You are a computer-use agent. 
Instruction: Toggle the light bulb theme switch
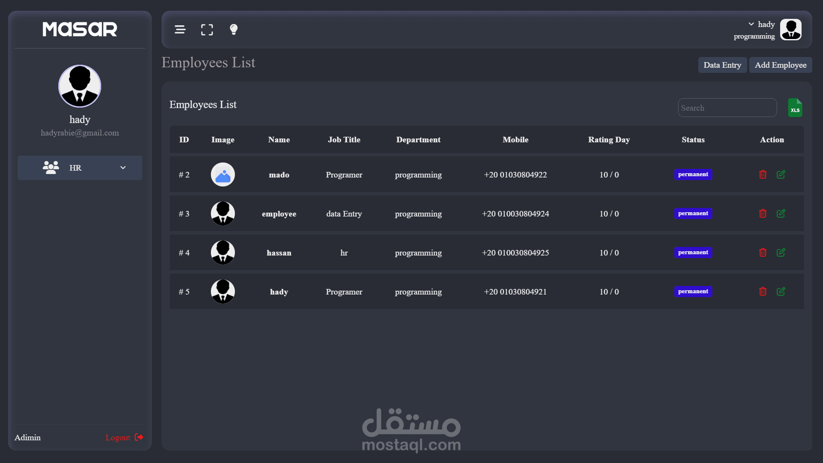[234, 30]
